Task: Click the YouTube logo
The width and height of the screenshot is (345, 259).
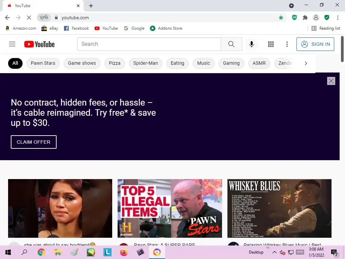Action: click(x=39, y=44)
